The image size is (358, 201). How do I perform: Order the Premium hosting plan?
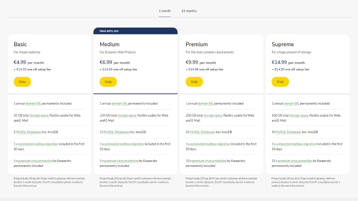click(x=194, y=82)
